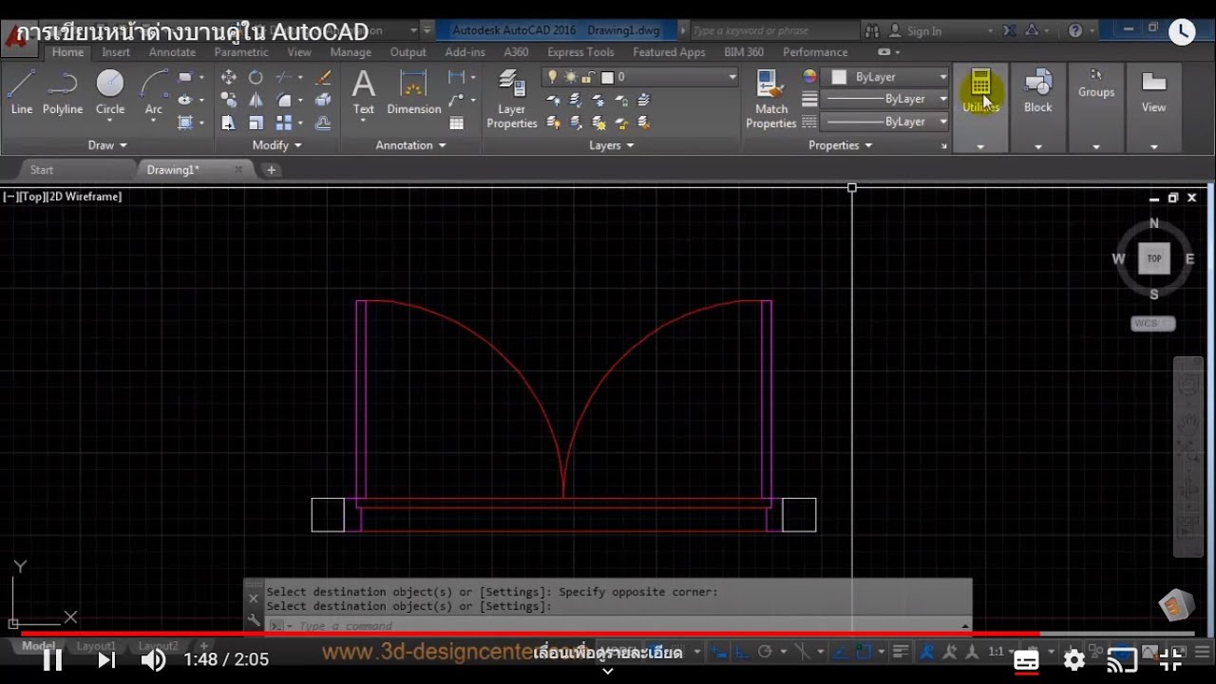Viewport: 1216px width, 684px height.
Task: Expand the Layers panel
Action: [x=611, y=145]
